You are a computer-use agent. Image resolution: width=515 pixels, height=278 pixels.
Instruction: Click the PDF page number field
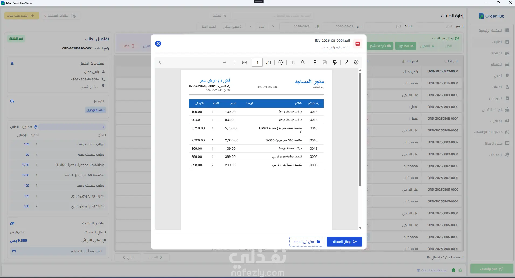(x=257, y=62)
